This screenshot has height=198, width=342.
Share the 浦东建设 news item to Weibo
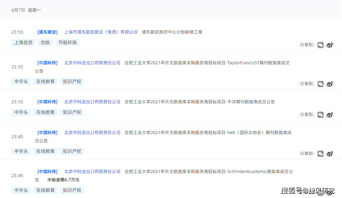(330, 45)
